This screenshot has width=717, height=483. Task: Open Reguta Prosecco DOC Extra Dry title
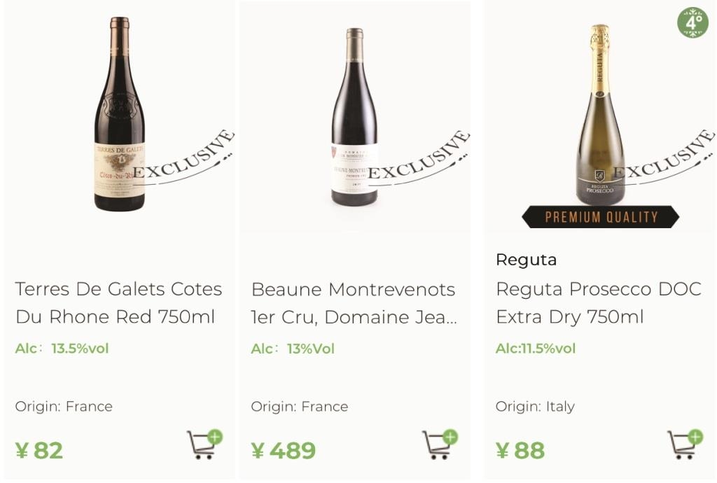click(x=599, y=303)
